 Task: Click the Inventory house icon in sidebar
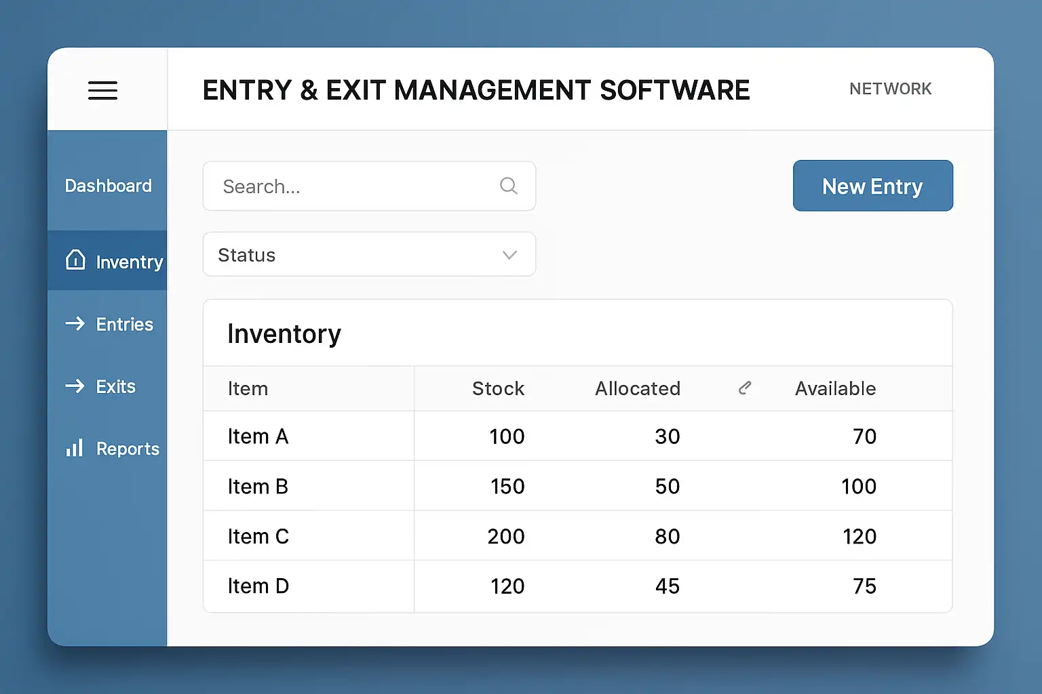(x=75, y=260)
